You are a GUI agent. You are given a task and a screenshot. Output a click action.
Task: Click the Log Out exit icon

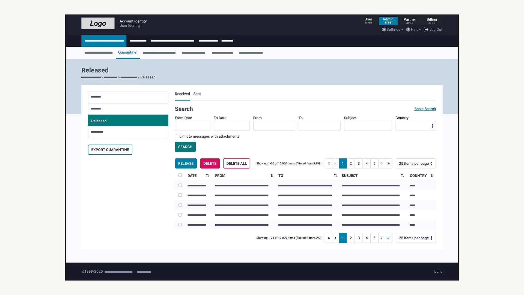pos(426,29)
